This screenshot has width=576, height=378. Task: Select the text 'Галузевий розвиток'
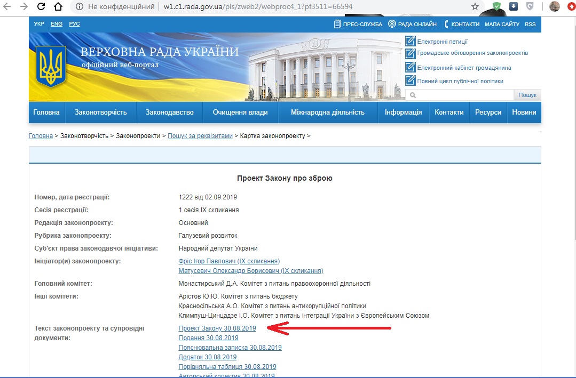[208, 235]
